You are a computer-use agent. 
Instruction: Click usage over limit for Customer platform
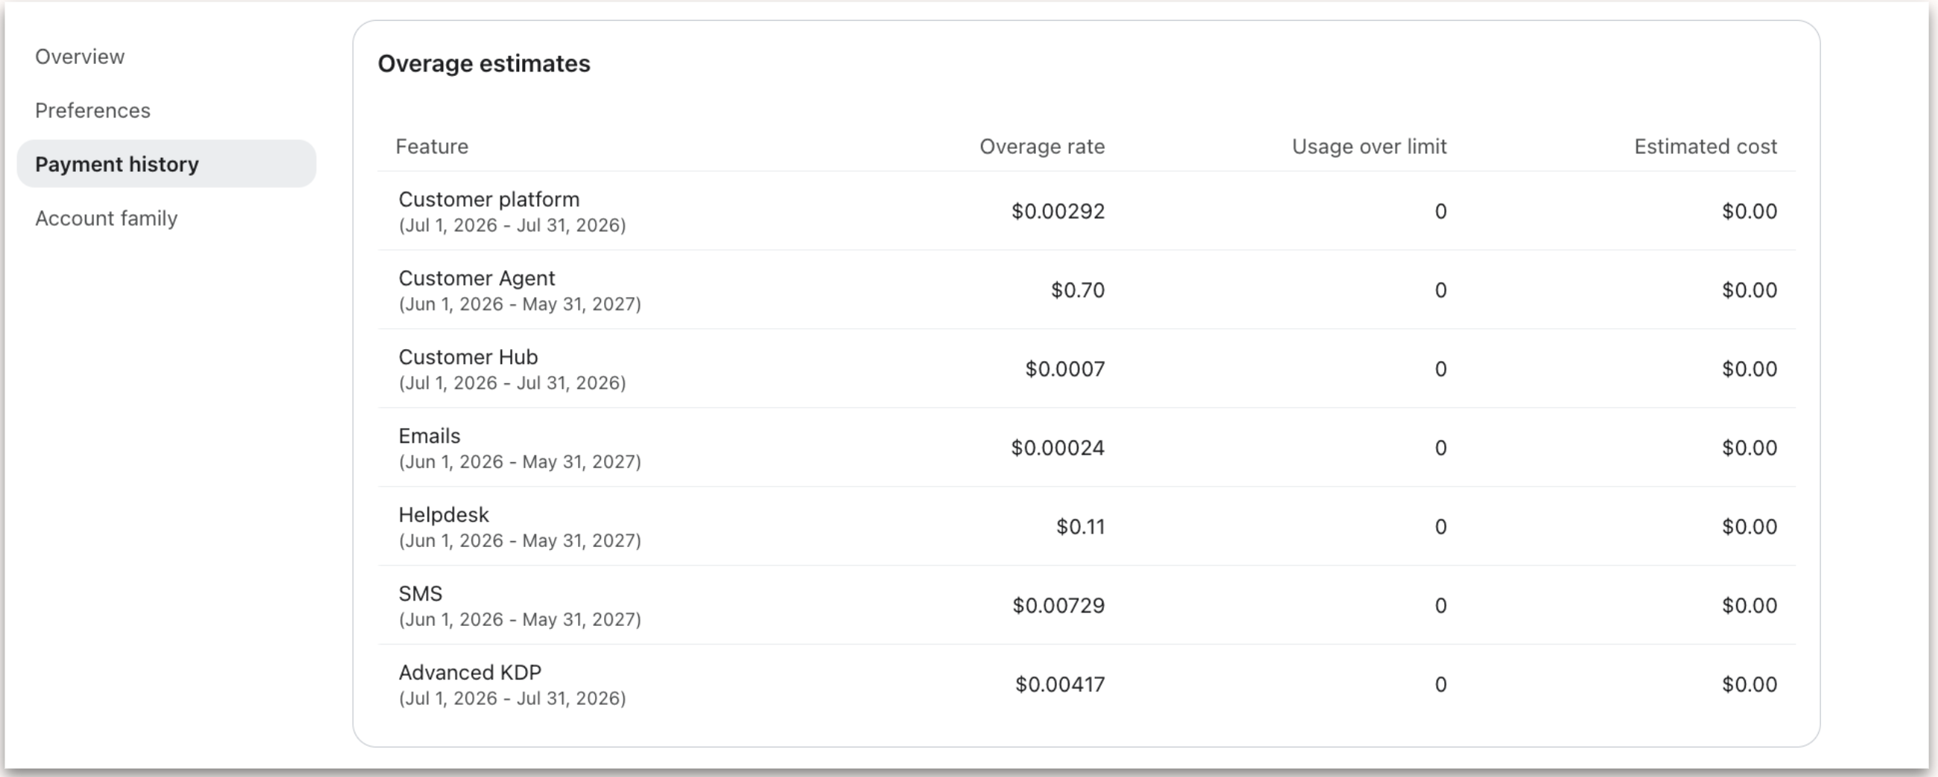(1440, 211)
